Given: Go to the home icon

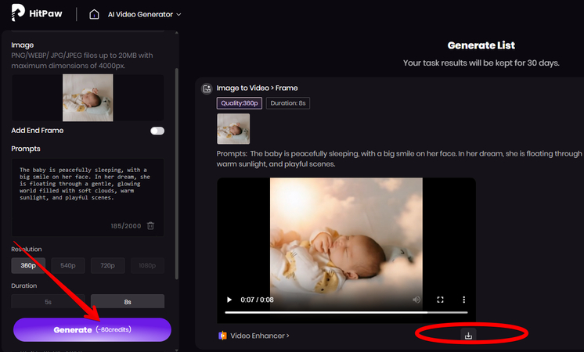Looking at the screenshot, I should click(94, 15).
